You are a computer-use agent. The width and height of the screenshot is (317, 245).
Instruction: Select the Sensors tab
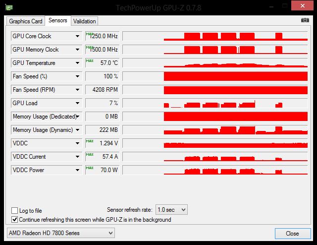click(x=58, y=20)
